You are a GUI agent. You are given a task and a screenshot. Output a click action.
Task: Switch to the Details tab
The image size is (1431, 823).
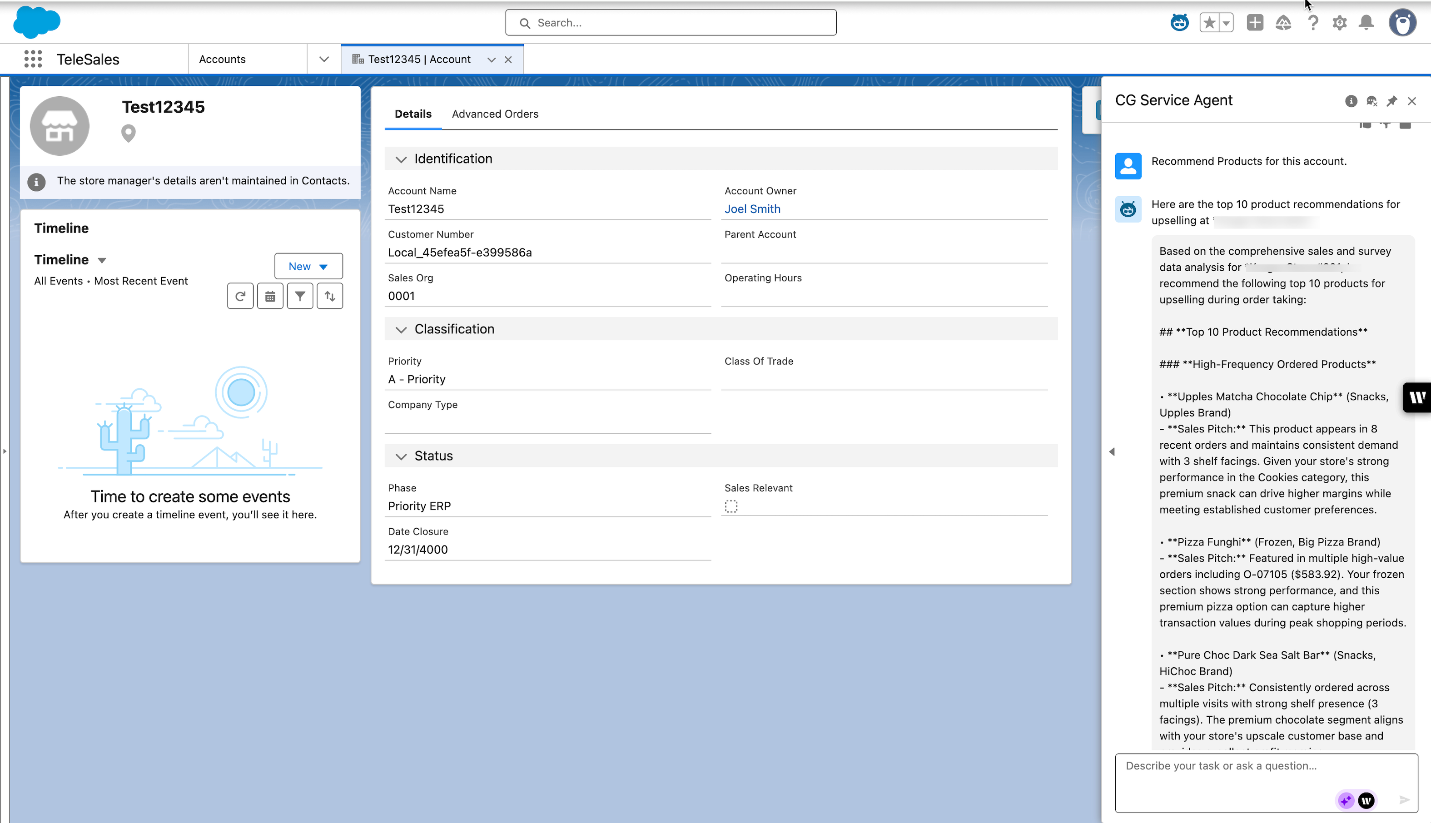pos(413,114)
